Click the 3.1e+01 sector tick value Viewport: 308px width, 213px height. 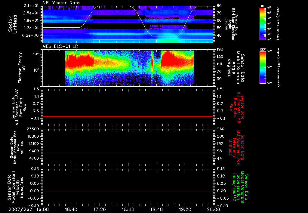[x=31, y=6]
